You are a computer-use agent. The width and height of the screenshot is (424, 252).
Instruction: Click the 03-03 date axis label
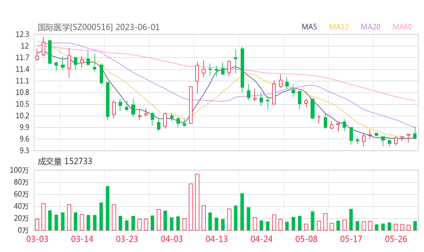(37, 239)
